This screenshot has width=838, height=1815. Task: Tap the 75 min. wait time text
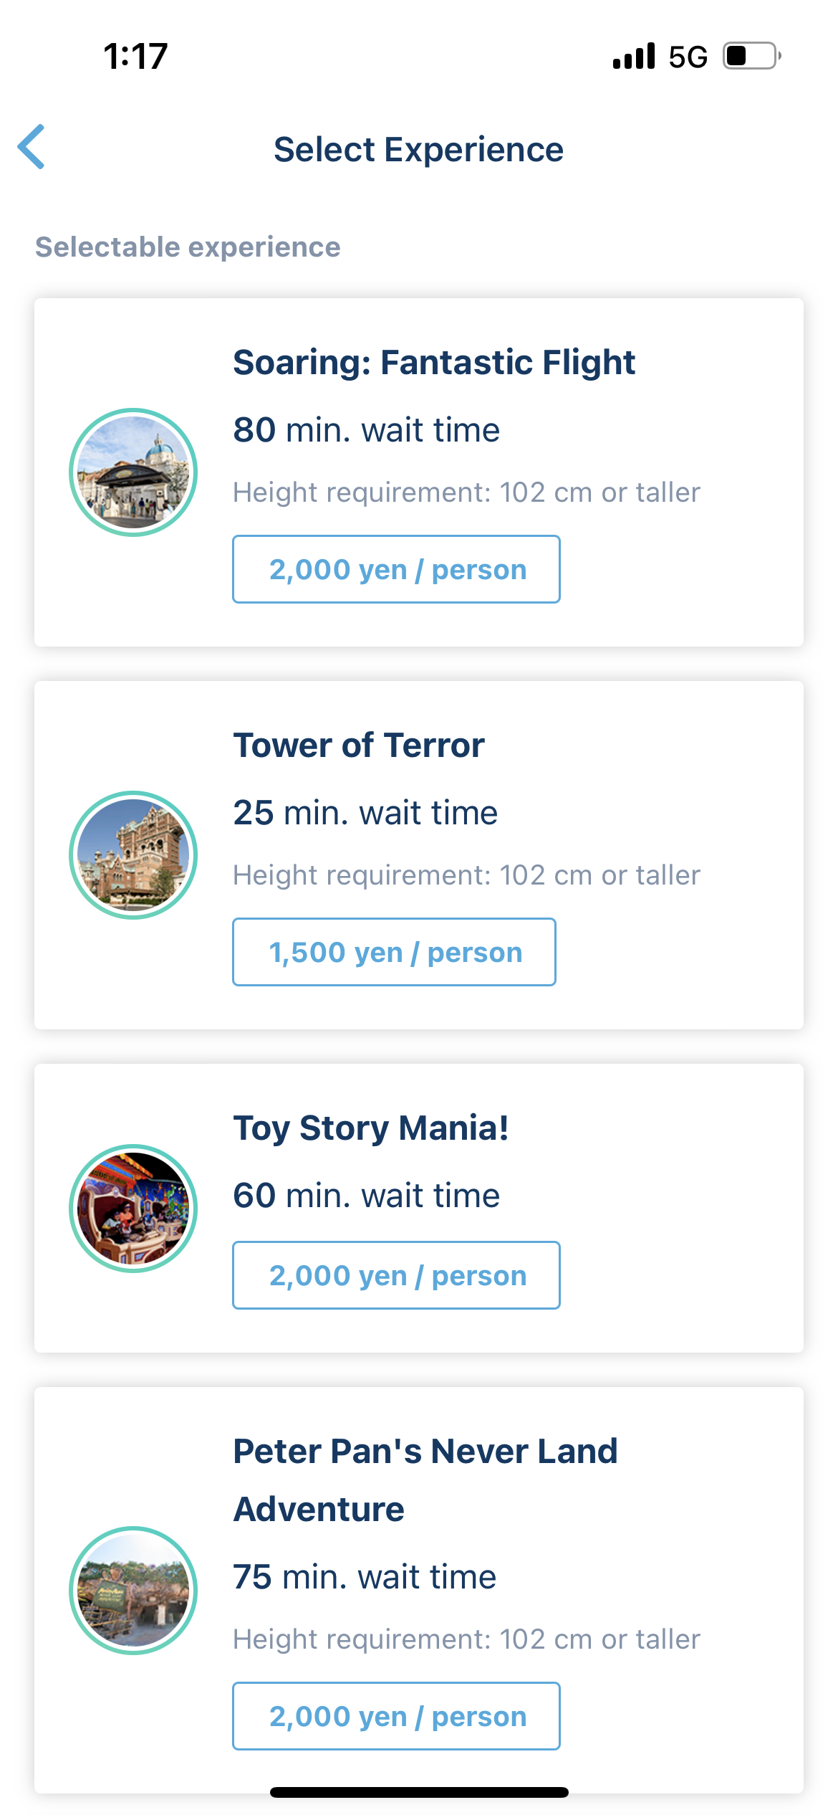pyautogui.click(x=365, y=1578)
